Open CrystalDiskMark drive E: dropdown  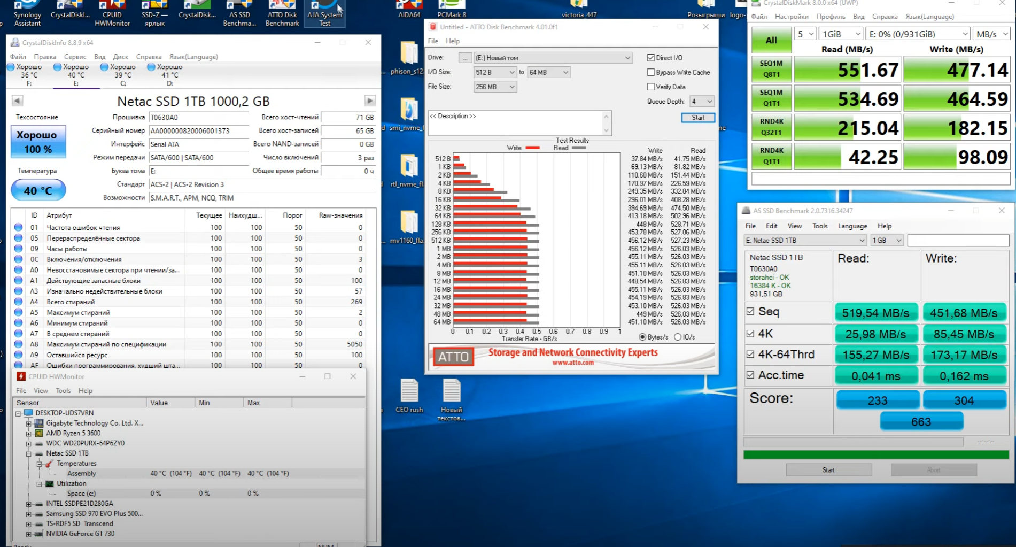point(918,34)
